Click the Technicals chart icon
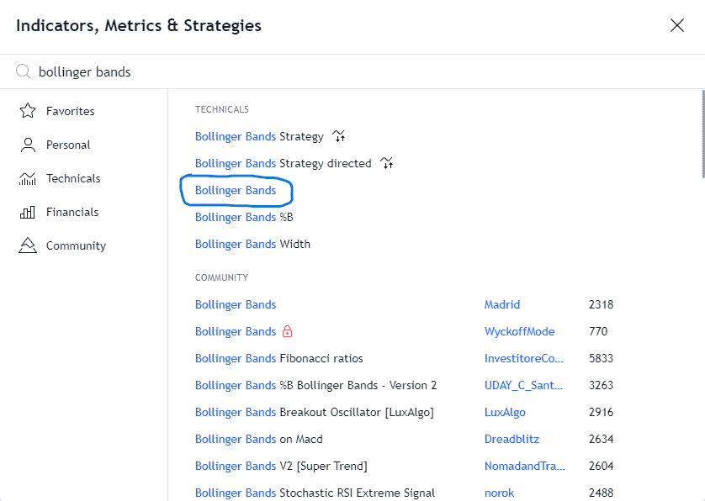This screenshot has height=501, width=705. tap(28, 178)
